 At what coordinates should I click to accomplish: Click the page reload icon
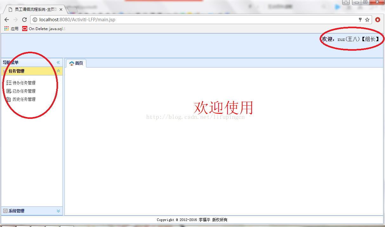(24, 19)
